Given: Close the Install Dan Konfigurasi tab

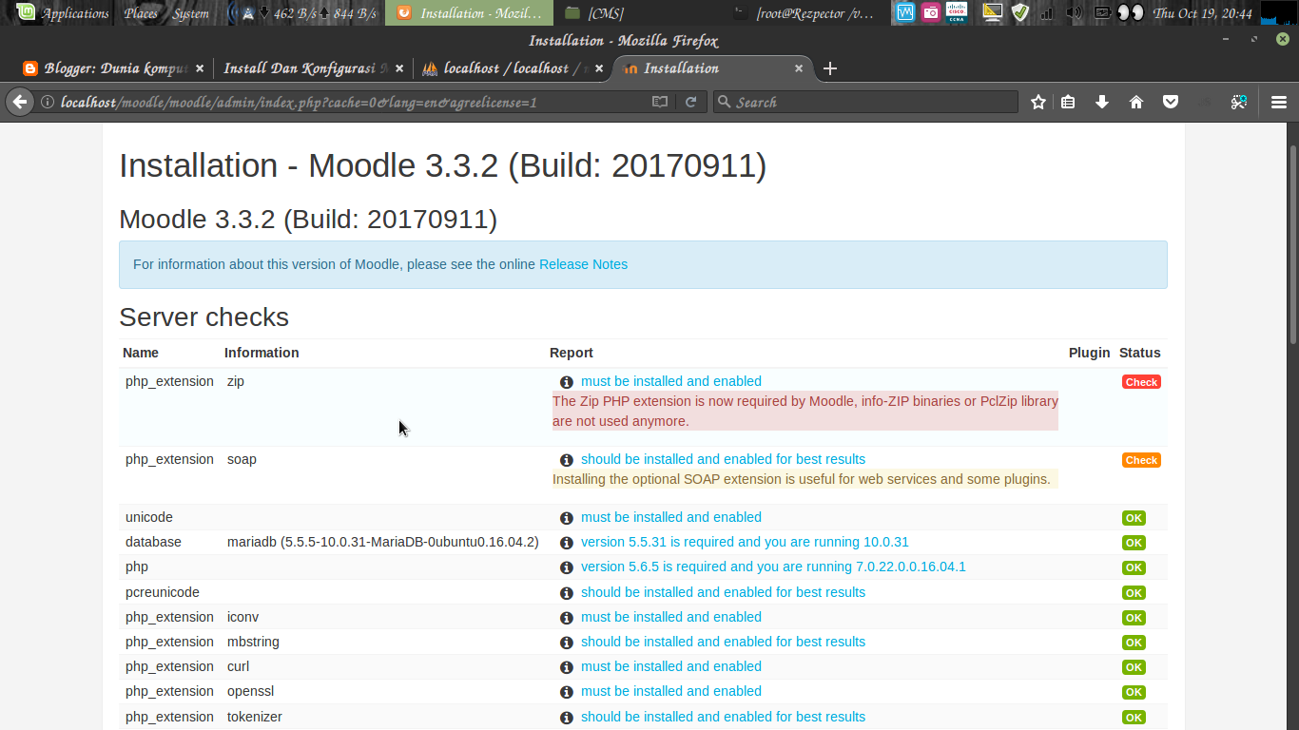Looking at the screenshot, I should 399,68.
